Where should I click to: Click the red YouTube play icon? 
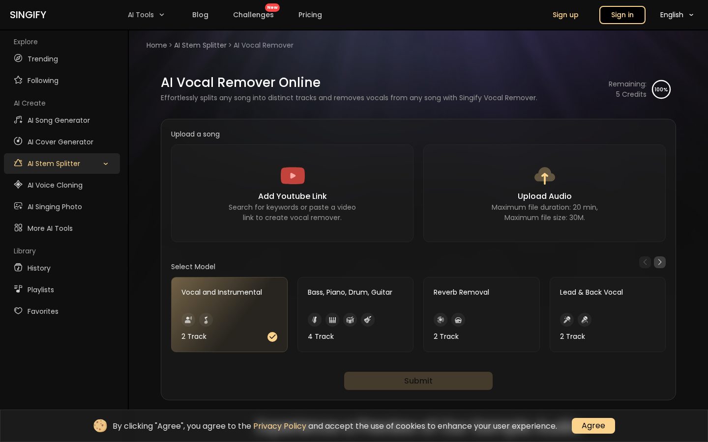[293, 176]
